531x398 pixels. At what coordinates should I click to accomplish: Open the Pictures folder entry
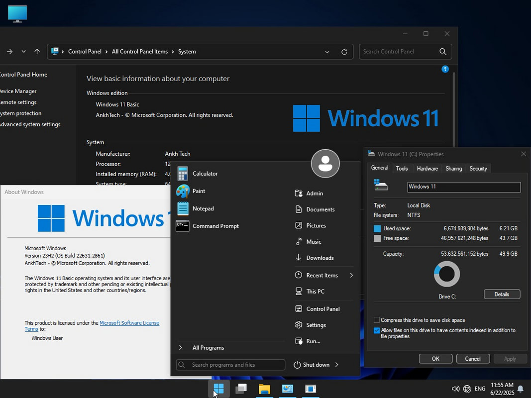pyautogui.click(x=311, y=225)
